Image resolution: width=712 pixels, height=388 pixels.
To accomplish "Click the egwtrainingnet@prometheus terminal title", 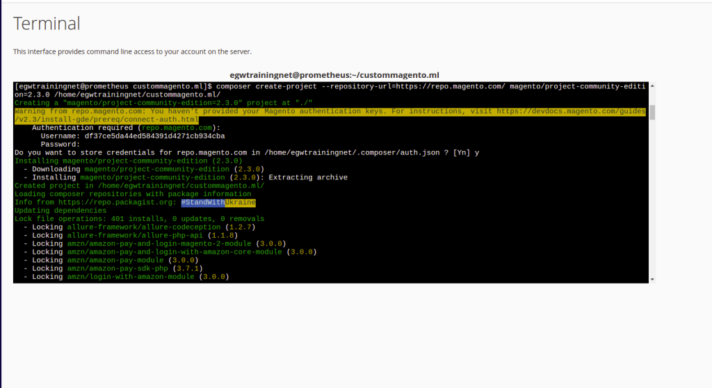I will pos(334,75).
